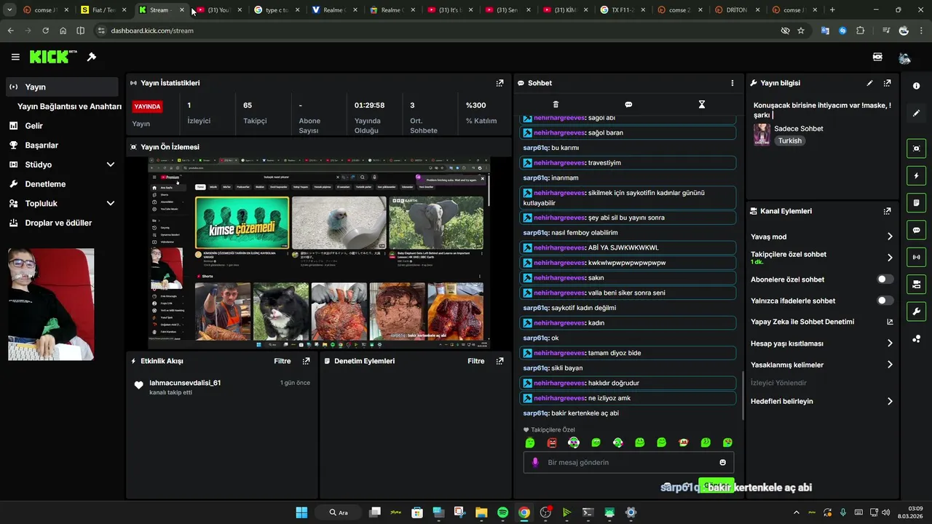
Task: Expand the Topluluk sidebar section
Action: click(111, 204)
